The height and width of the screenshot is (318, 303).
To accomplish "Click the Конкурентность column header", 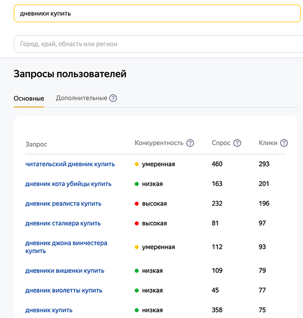I will click(x=159, y=143).
